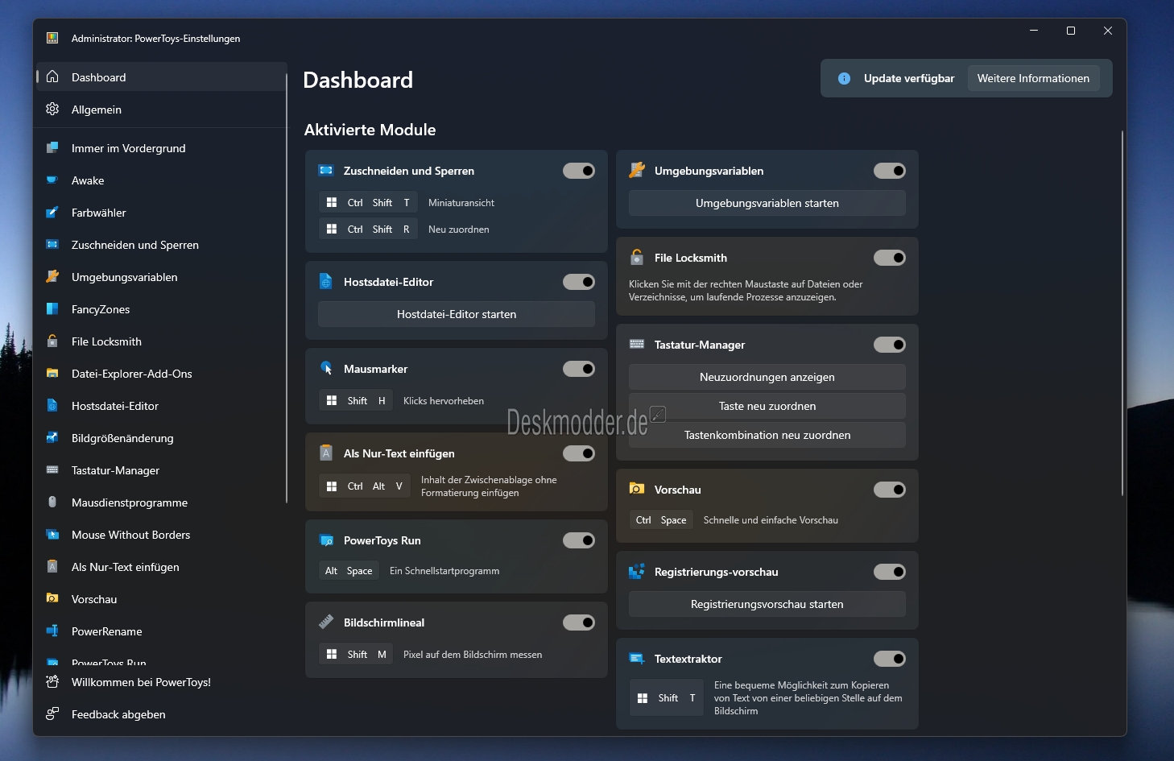1174x761 pixels.
Task: Click the Farbwähler color picker icon
Action: tap(52, 212)
